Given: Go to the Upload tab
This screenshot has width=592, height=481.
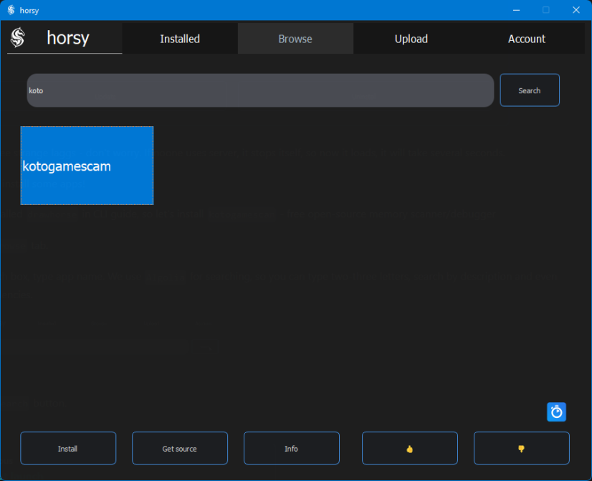Looking at the screenshot, I should coord(411,39).
